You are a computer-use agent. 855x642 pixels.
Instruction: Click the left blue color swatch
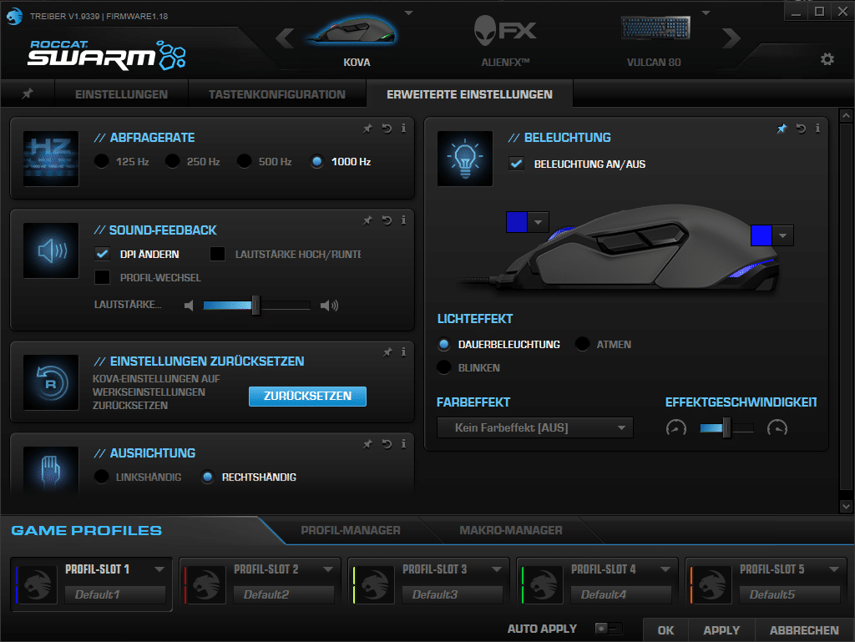517,221
